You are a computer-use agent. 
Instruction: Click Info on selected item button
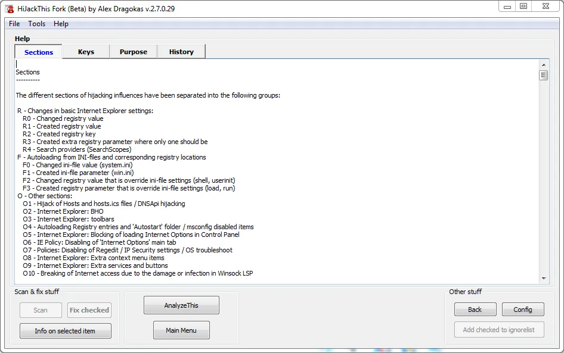pos(65,331)
